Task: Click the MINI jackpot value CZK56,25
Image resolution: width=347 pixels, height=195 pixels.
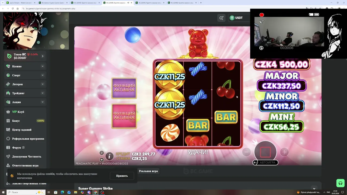Action: (281, 127)
